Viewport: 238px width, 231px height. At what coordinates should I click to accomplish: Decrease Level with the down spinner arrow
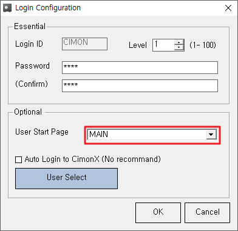coord(179,47)
